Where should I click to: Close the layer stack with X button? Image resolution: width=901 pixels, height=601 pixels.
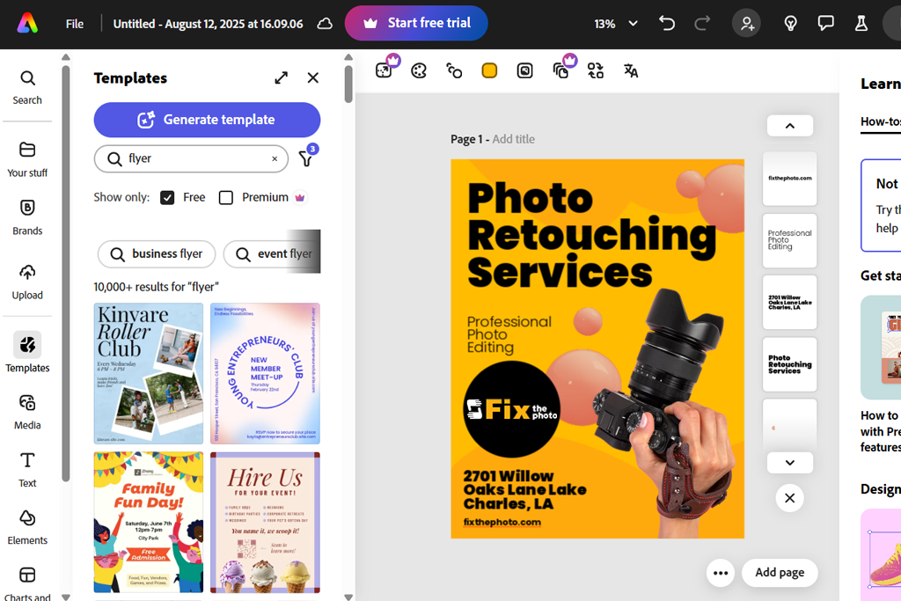[x=789, y=498]
